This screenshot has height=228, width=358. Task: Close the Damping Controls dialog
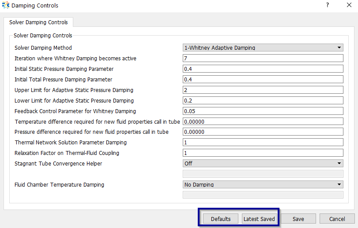coord(348,5)
